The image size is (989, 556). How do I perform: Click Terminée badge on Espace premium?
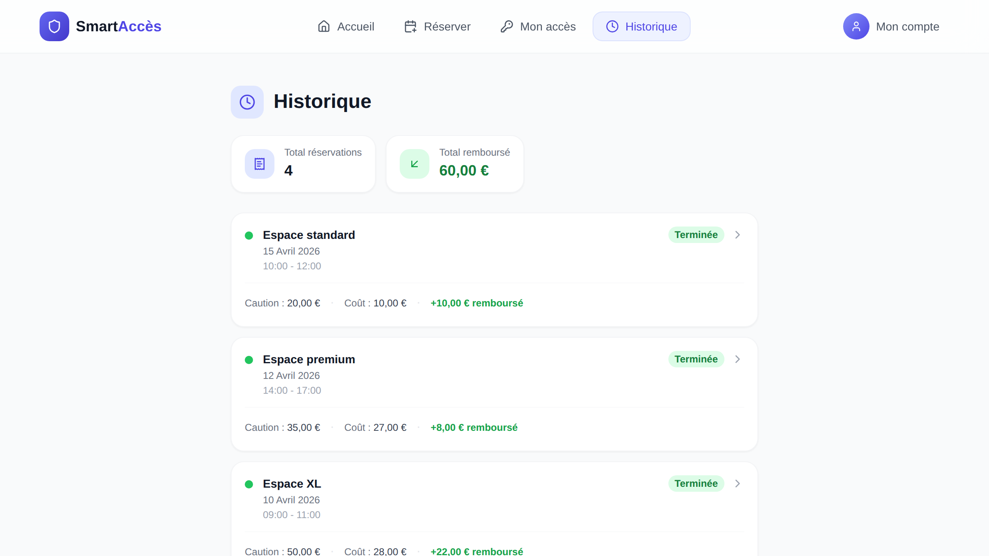(696, 359)
